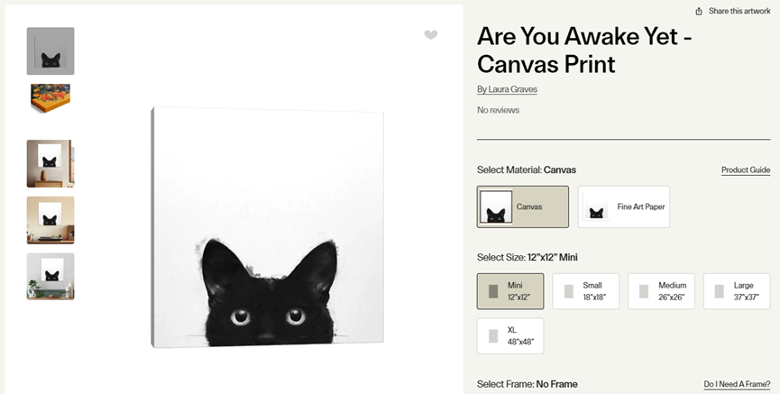View the fifth room mockup thumbnail
The width and height of the screenshot is (780, 394).
point(50,276)
